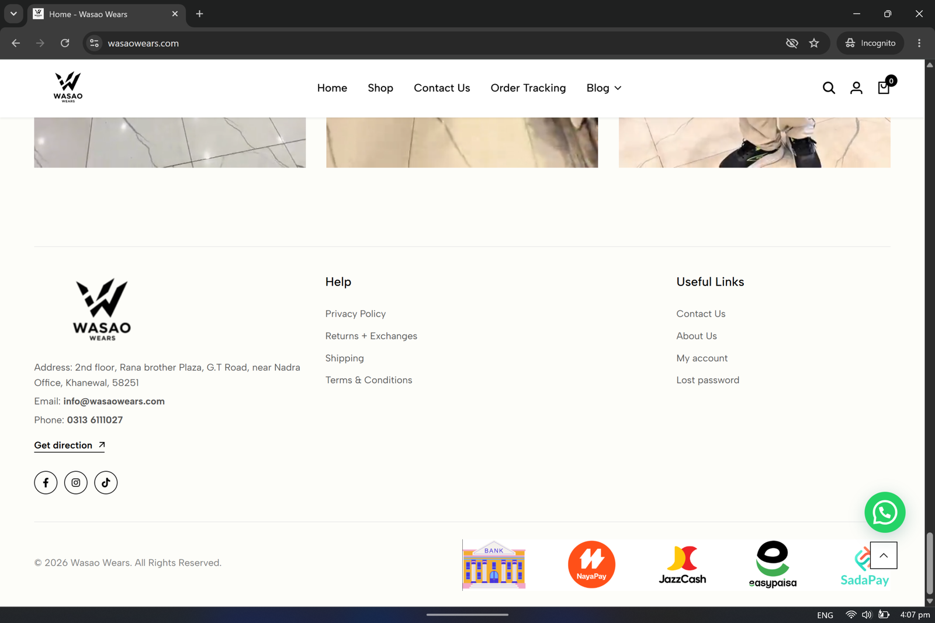Click the info@wasaowears.com email address

pos(114,401)
